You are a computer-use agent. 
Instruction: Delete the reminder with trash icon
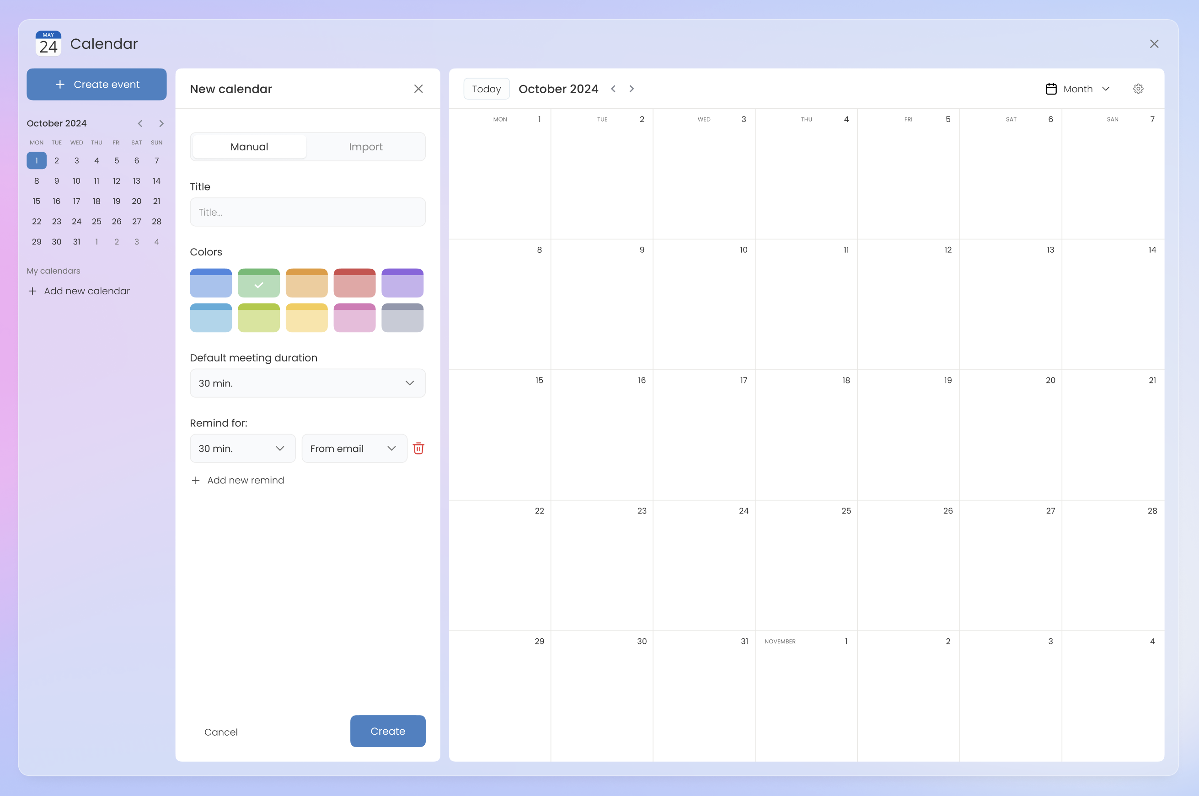[418, 448]
